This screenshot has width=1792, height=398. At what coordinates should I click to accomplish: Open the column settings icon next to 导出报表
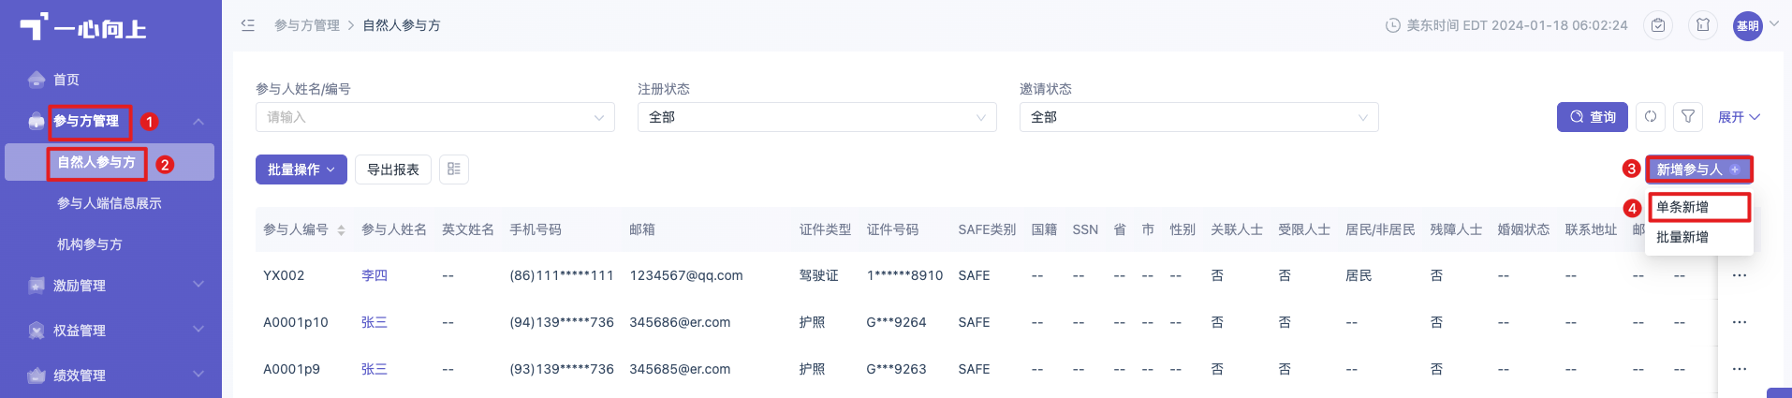coord(454,170)
